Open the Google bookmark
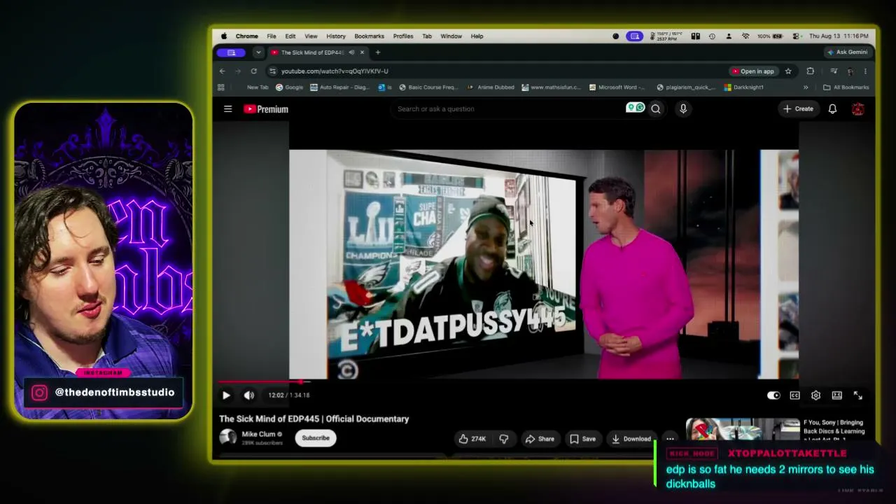 pyautogui.click(x=289, y=87)
